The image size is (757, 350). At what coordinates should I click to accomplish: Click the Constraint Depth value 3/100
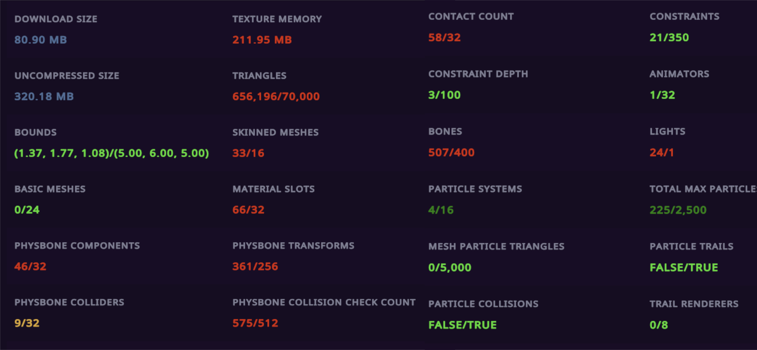pyautogui.click(x=444, y=95)
